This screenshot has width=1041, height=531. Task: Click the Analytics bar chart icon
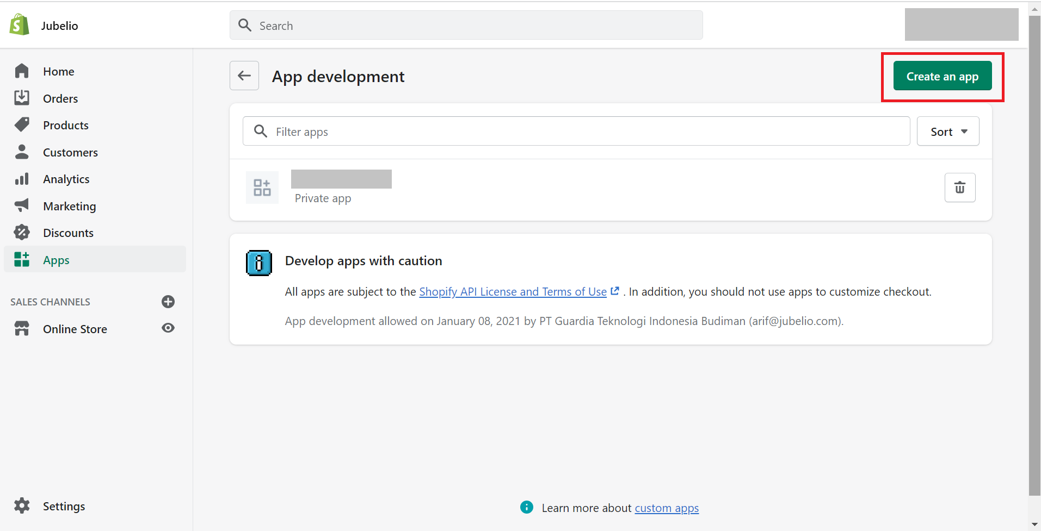pos(22,179)
